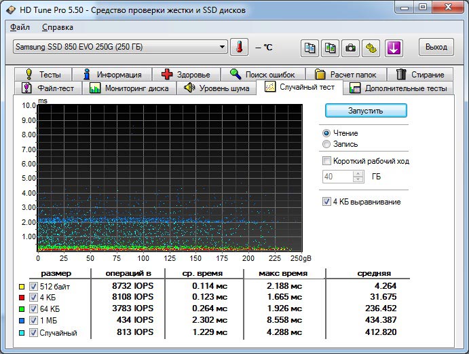Click the purple down-arrow minimize-to-tray icon
The image size is (469, 354).
point(394,47)
